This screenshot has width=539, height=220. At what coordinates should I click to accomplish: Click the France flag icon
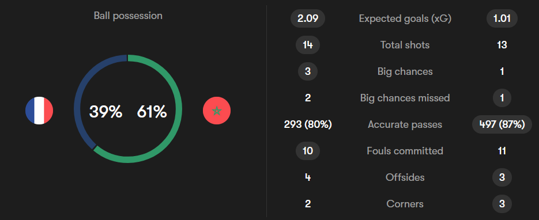pyautogui.click(x=39, y=111)
